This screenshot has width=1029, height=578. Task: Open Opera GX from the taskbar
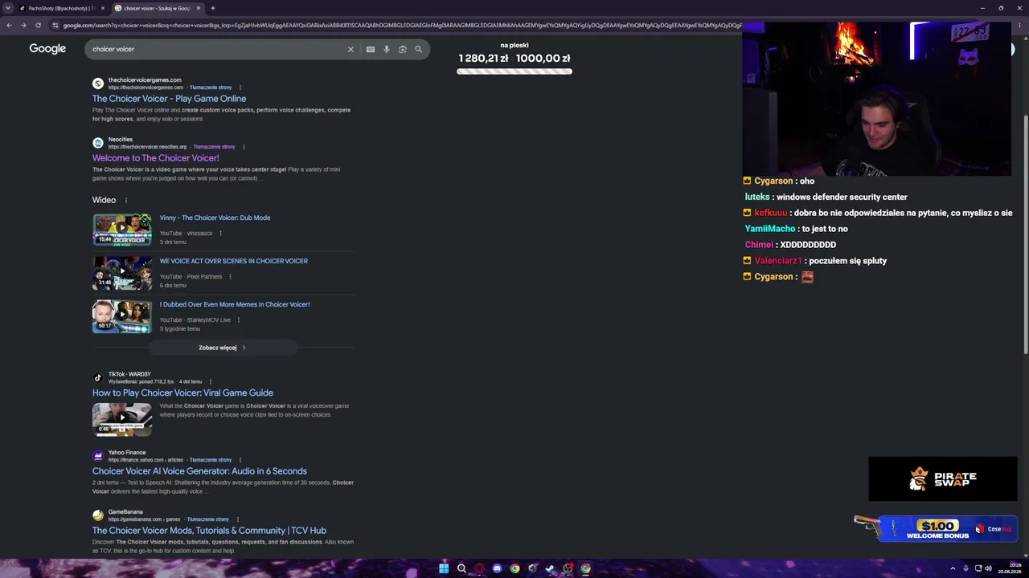point(479,568)
